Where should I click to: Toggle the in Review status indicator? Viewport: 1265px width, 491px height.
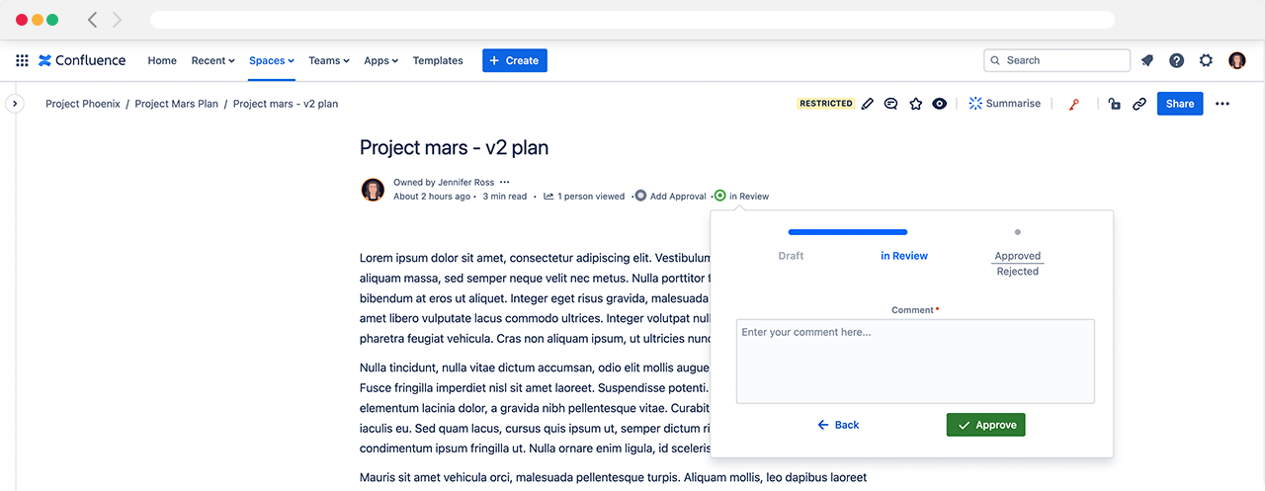742,196
